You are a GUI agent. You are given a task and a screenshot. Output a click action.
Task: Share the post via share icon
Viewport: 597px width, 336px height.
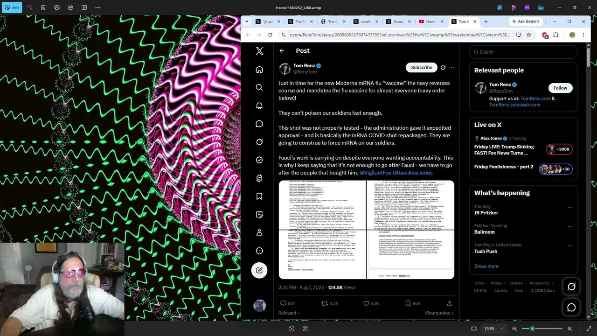click(x=450, y=303)
